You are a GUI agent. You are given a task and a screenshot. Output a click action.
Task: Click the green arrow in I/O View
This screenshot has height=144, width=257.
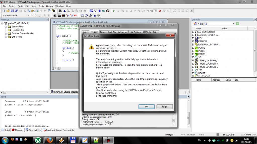pos(237,24)
